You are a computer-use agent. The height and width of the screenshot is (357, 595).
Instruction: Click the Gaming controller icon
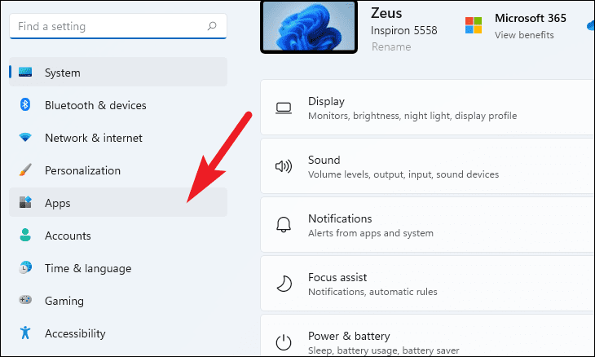[x=25, y=300]
